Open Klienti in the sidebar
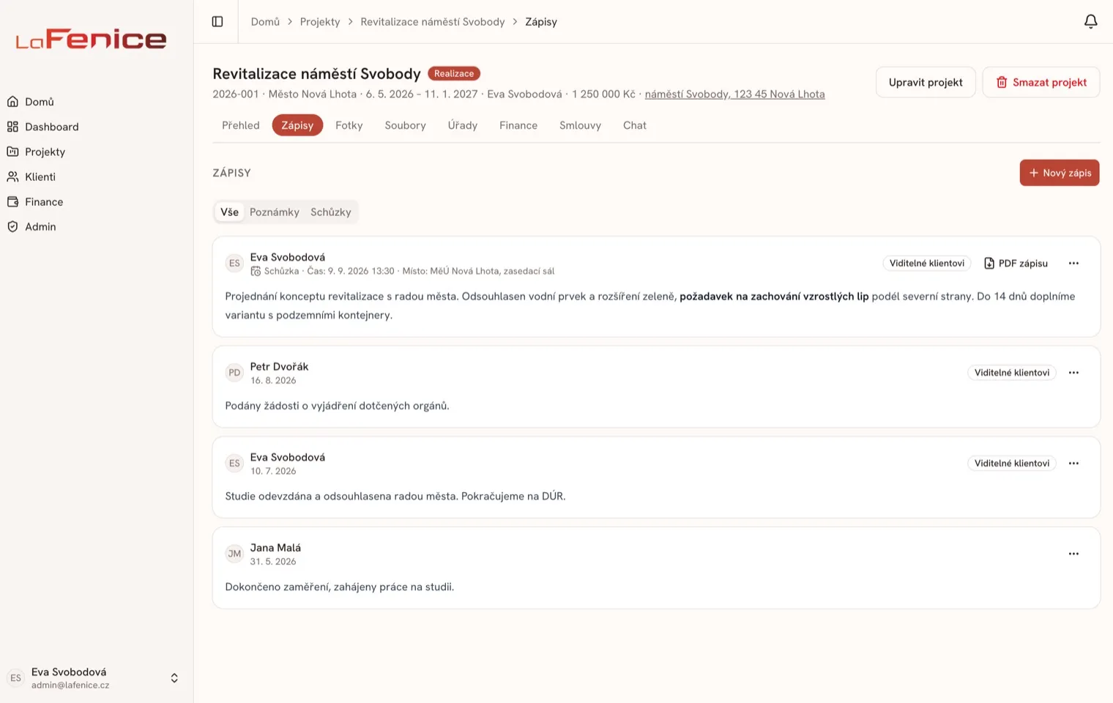The width and height of the screenshot is (1113, 703). tap(97, 176)
